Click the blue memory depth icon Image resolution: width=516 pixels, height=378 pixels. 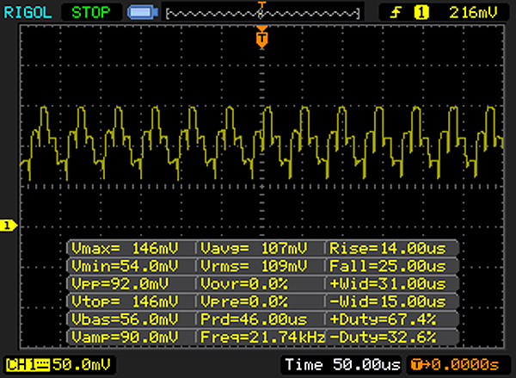tap(140, 13)
